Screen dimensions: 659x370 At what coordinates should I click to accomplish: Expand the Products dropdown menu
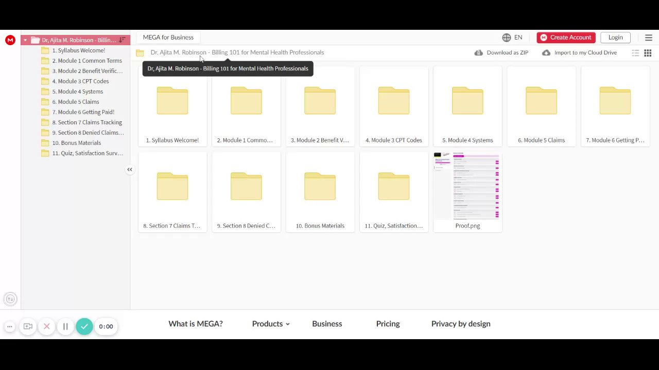271,324
